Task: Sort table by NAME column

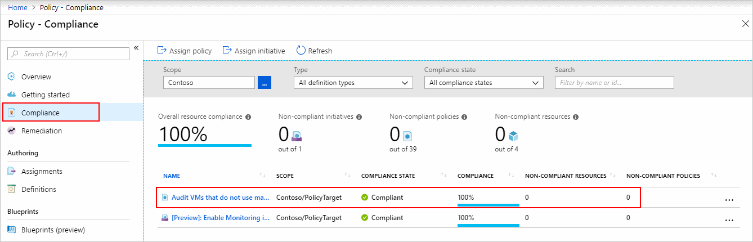Action: pyautogui.click(x=172, y=176)
